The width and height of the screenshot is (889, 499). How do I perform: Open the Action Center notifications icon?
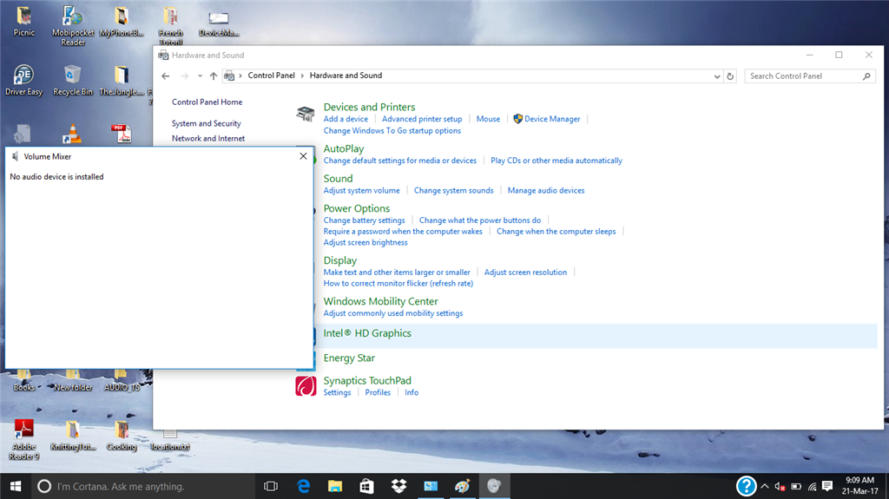point(827,487)
